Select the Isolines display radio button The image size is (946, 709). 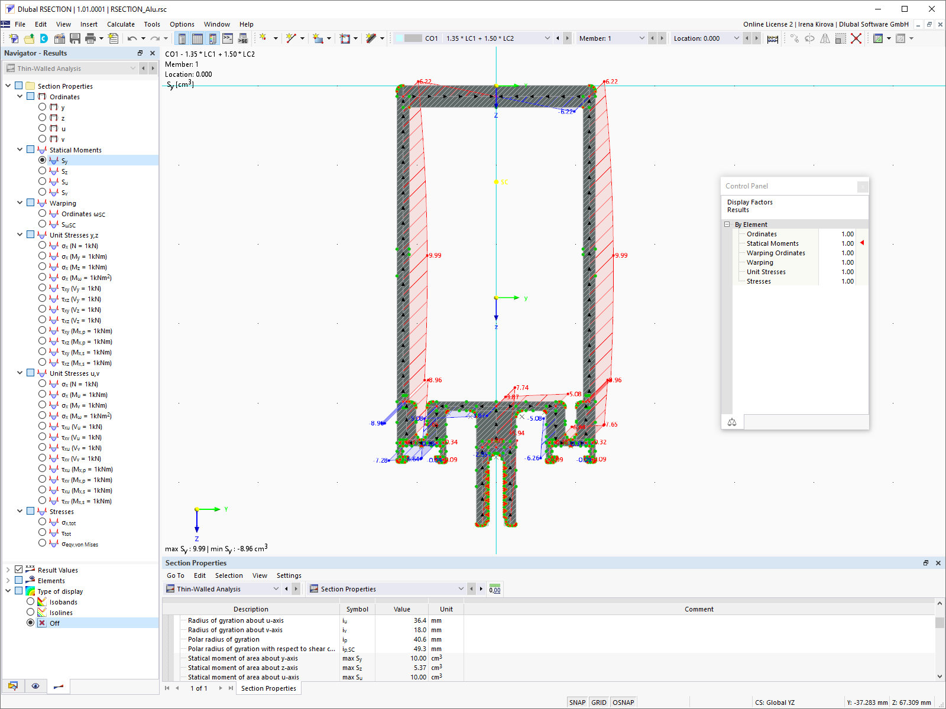click(x=31, y=612)
